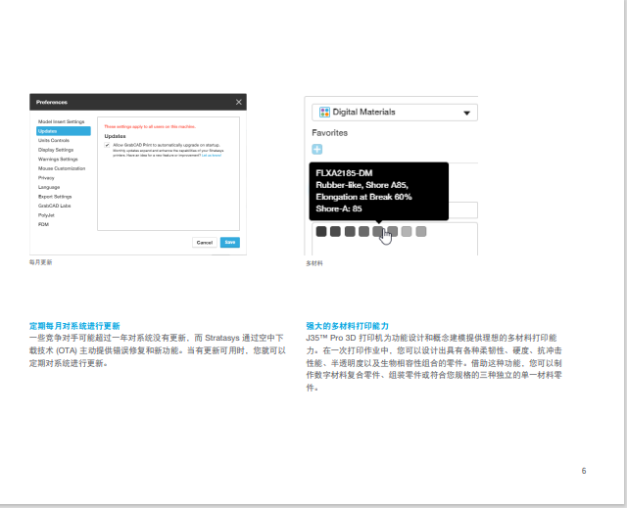Click the Cancel button
This screenshot has width=627, height=508.
205,242
